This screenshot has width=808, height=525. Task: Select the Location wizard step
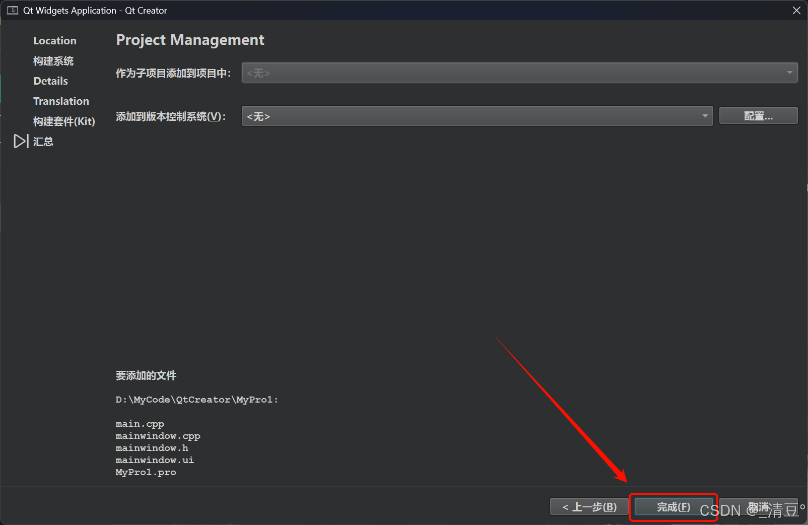pos(55,41)
